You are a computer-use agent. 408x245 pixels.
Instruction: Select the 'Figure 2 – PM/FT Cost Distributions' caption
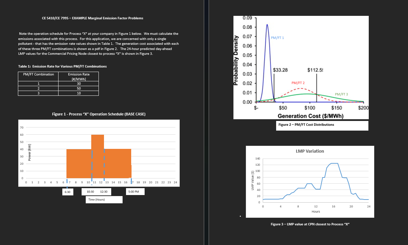coord(306,125)
